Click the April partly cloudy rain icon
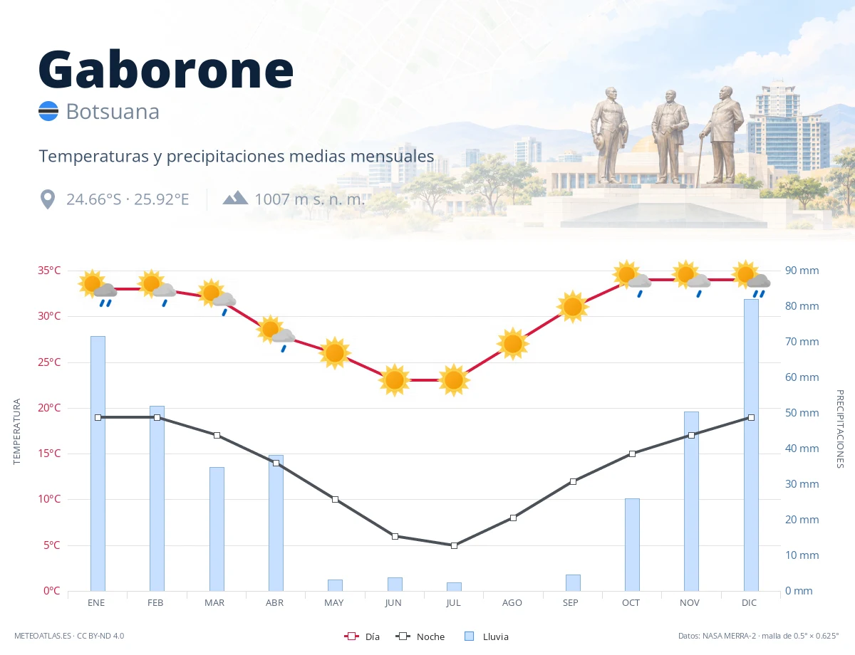This screenshot has height=655, width=855. pos(276,334)
